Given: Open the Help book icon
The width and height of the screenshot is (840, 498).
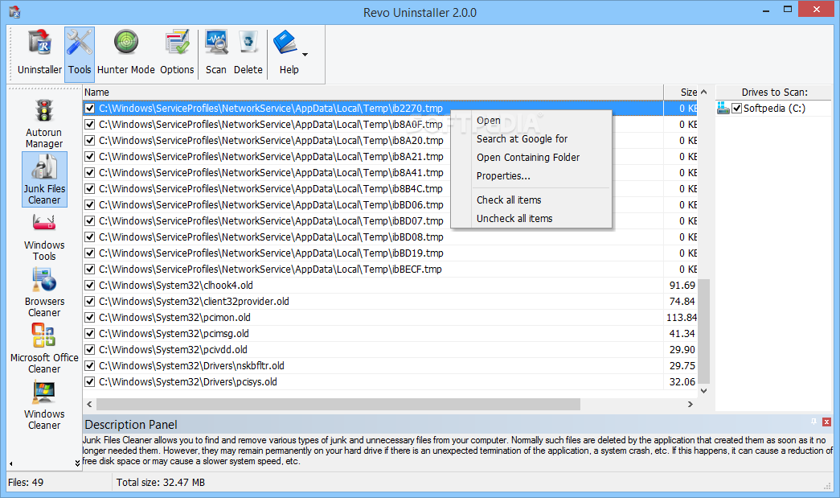Looking at the screenshot, I should [285, 43].
